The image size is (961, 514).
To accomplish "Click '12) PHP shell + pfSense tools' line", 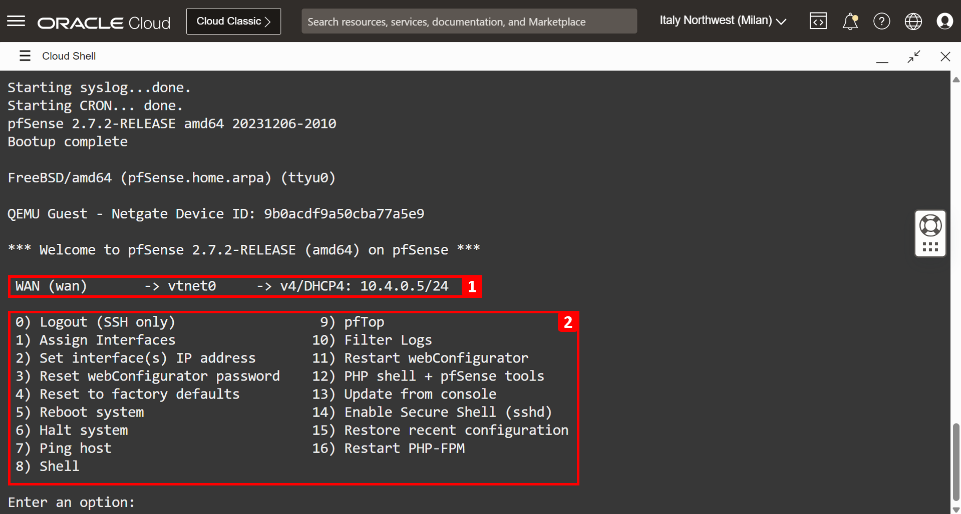I will pos(428,376).
